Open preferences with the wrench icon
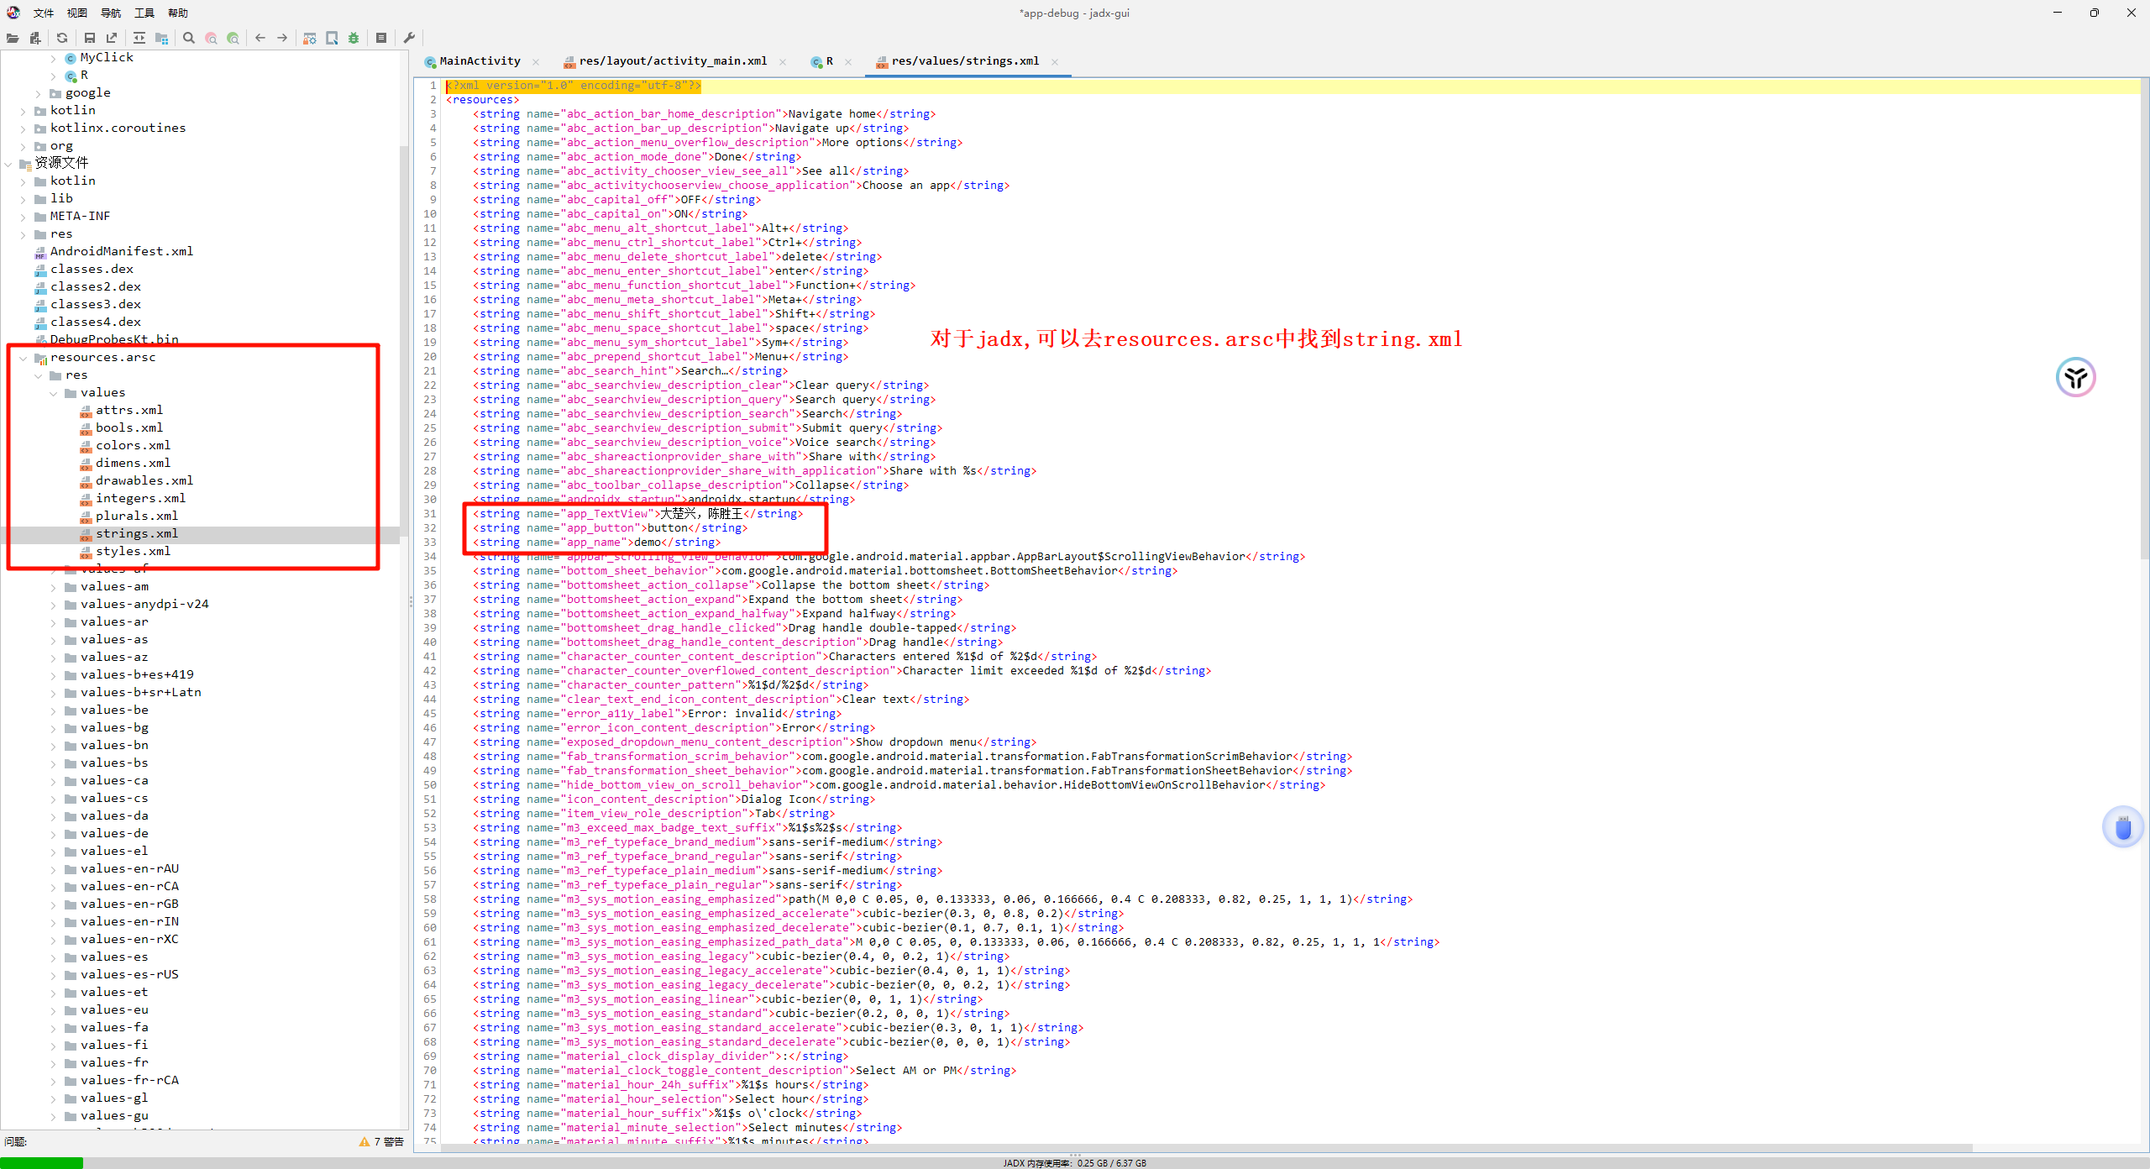The image size is (2150, 1169). click(409, 38)
